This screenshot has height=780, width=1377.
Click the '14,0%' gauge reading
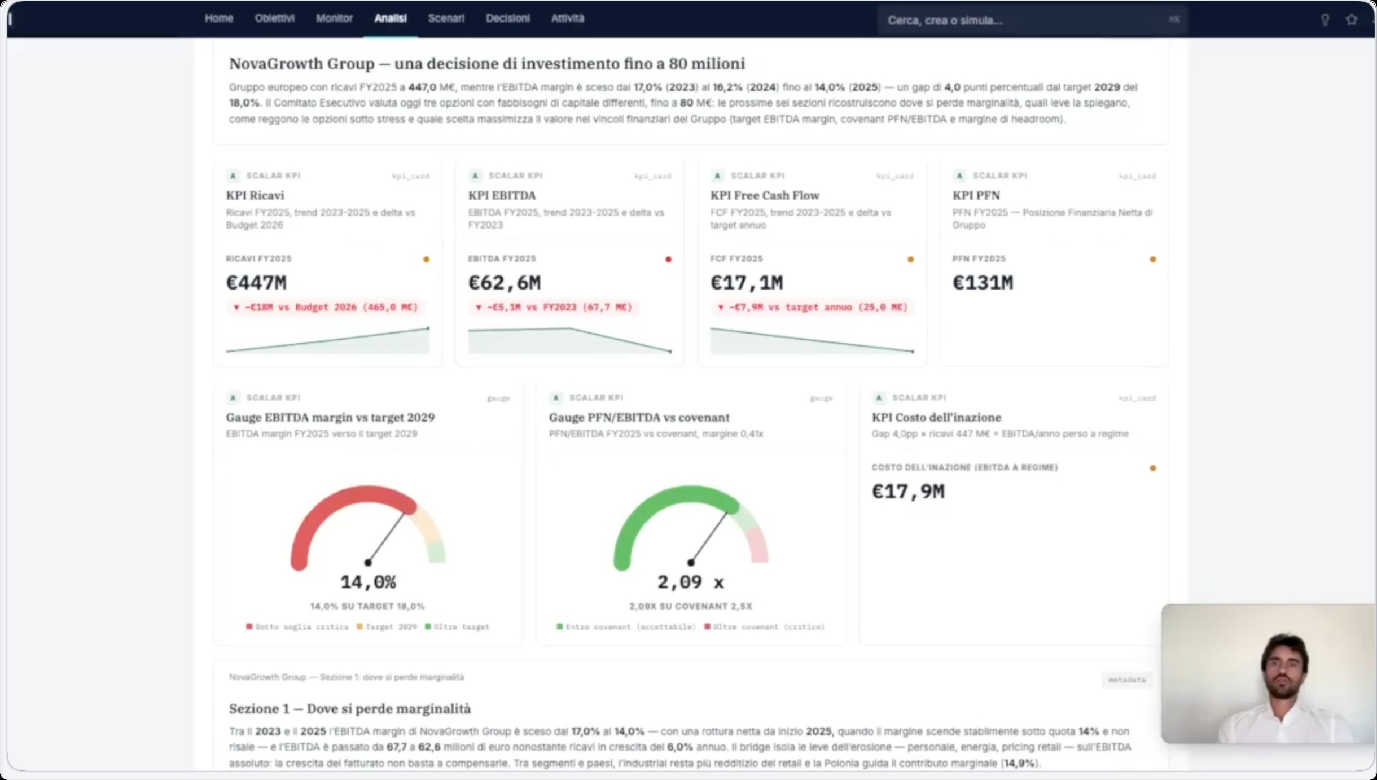(368, 582)
